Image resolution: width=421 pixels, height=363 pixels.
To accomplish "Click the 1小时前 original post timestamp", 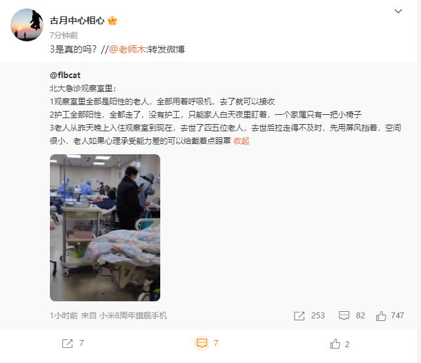I will click(64, 316).
